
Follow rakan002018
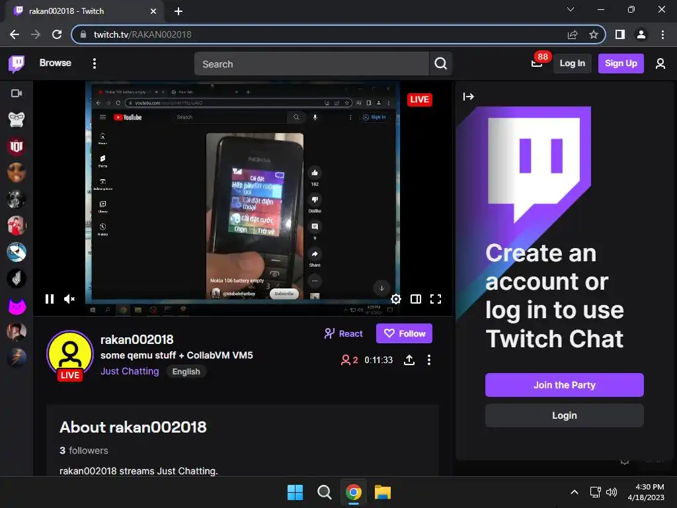(x=404, y=333)
